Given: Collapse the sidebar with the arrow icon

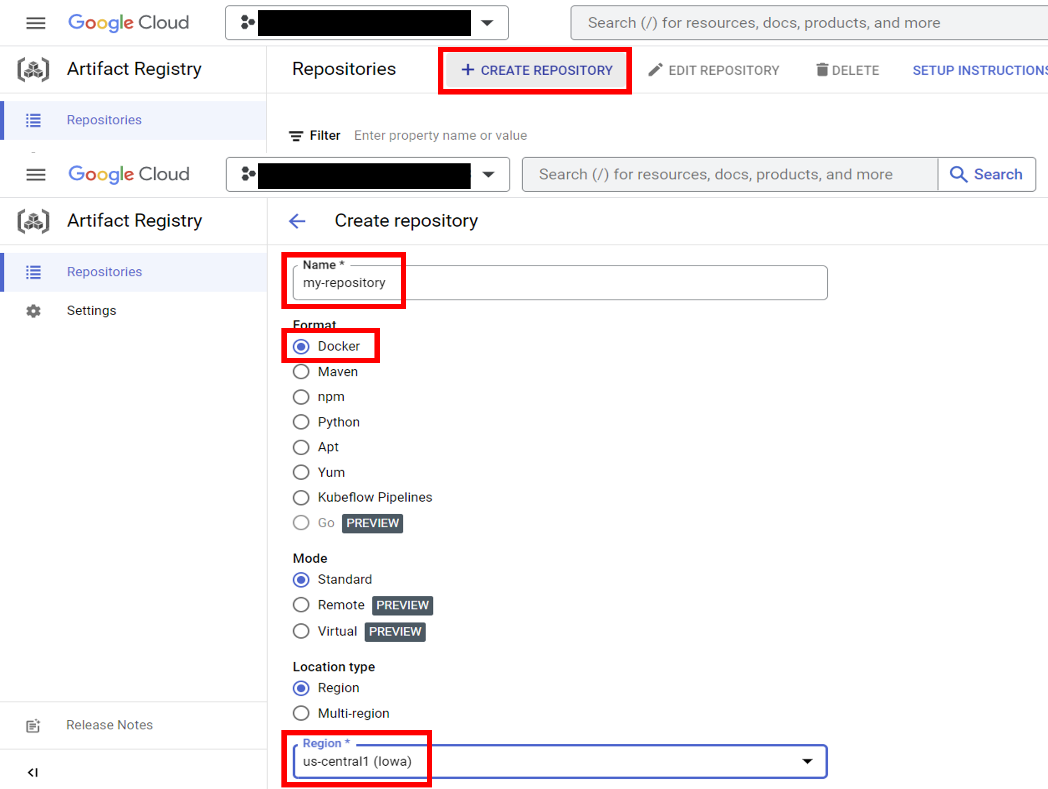Looking at the screenshot, I should [x=33, y=772].
